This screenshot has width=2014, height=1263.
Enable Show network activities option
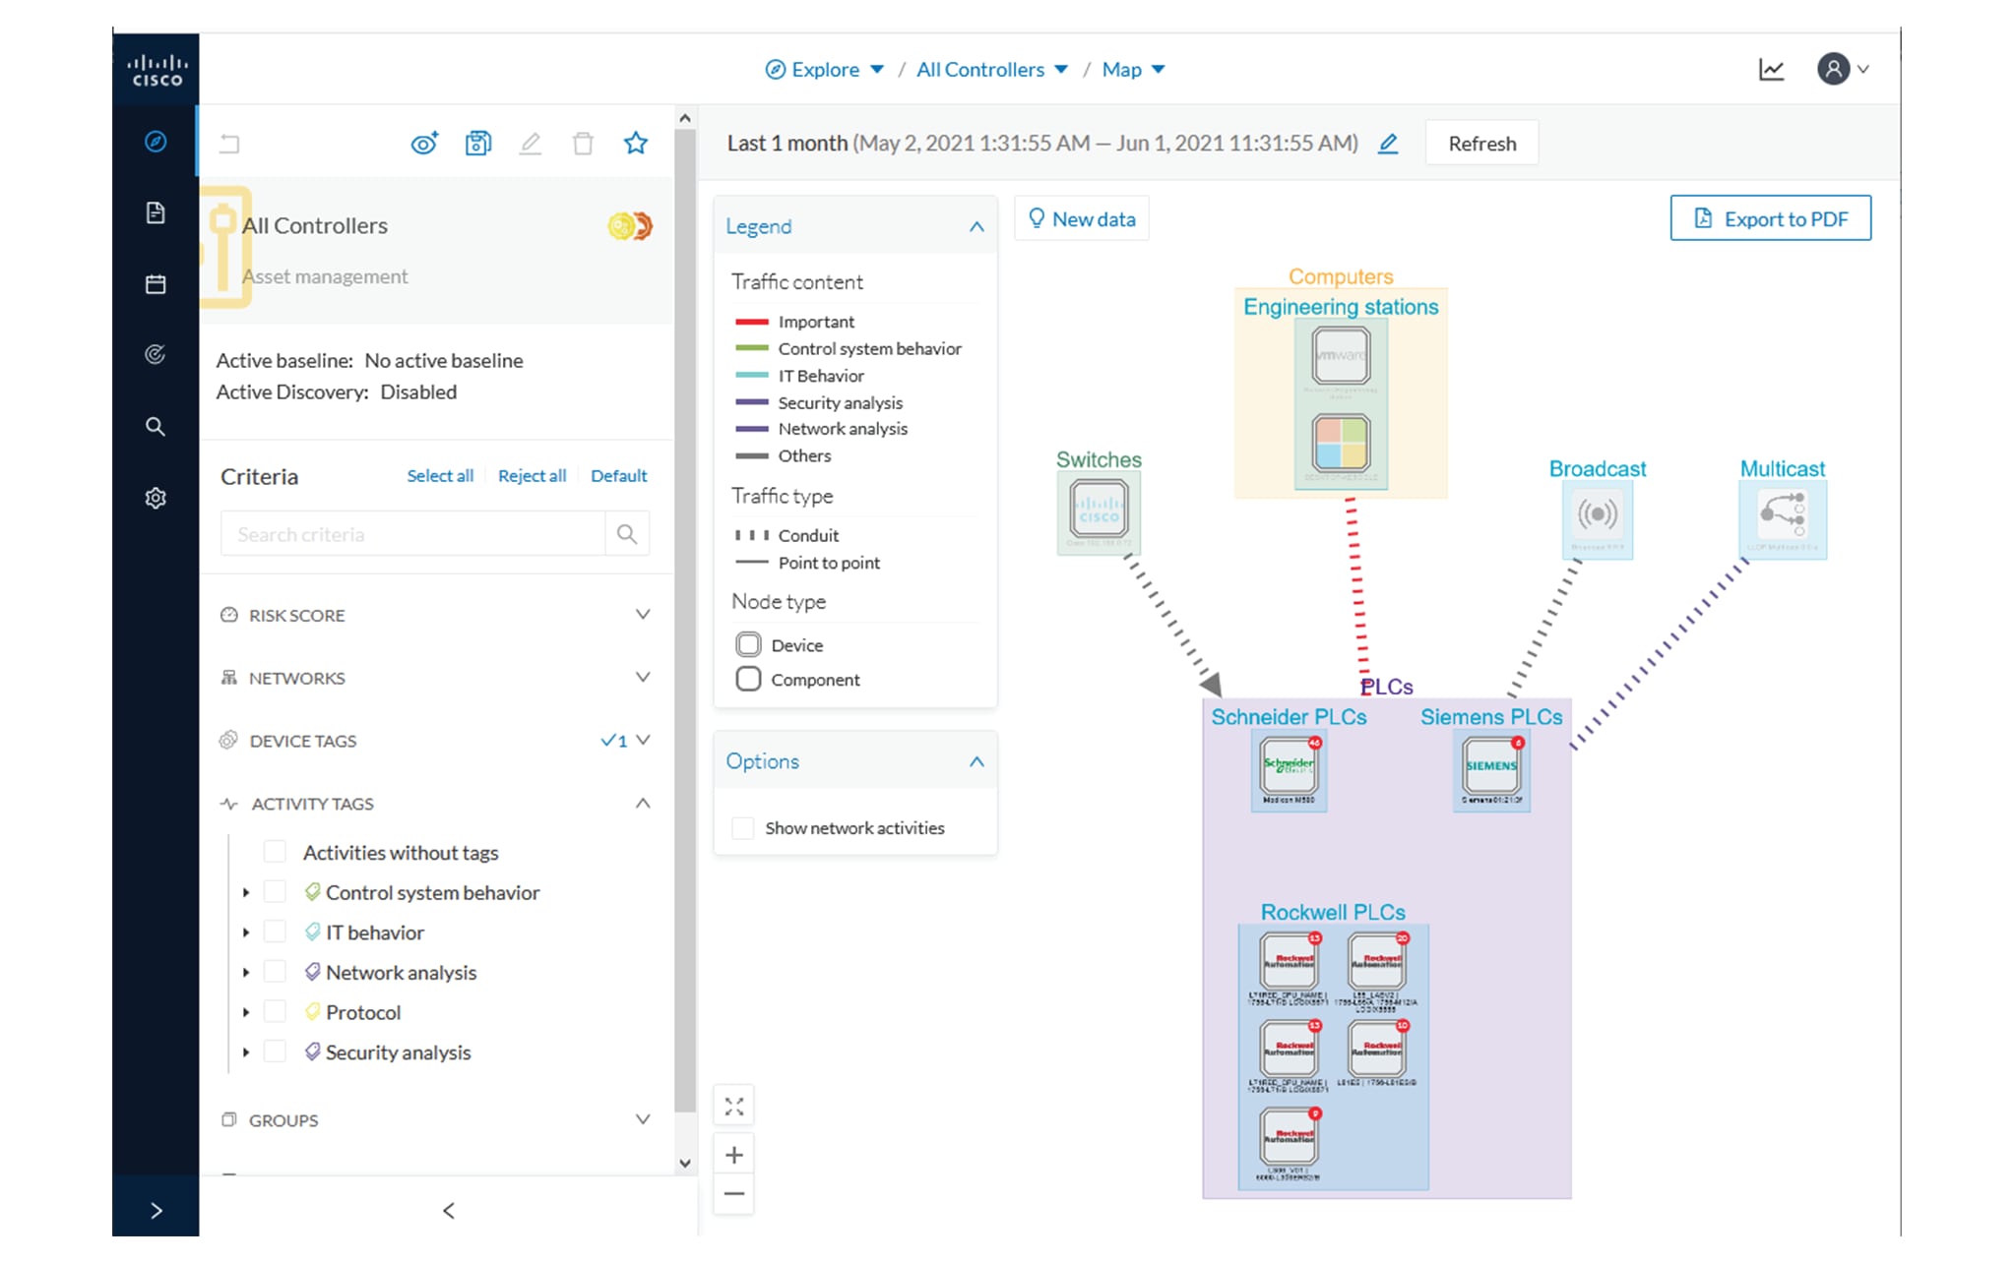point(743,828)
